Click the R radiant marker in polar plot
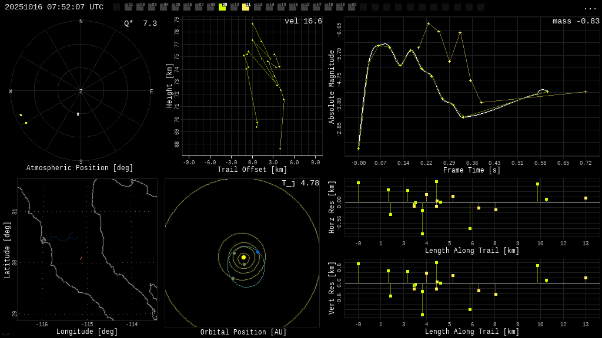Viewport: 602px width, 338px height. click(78, 114)
